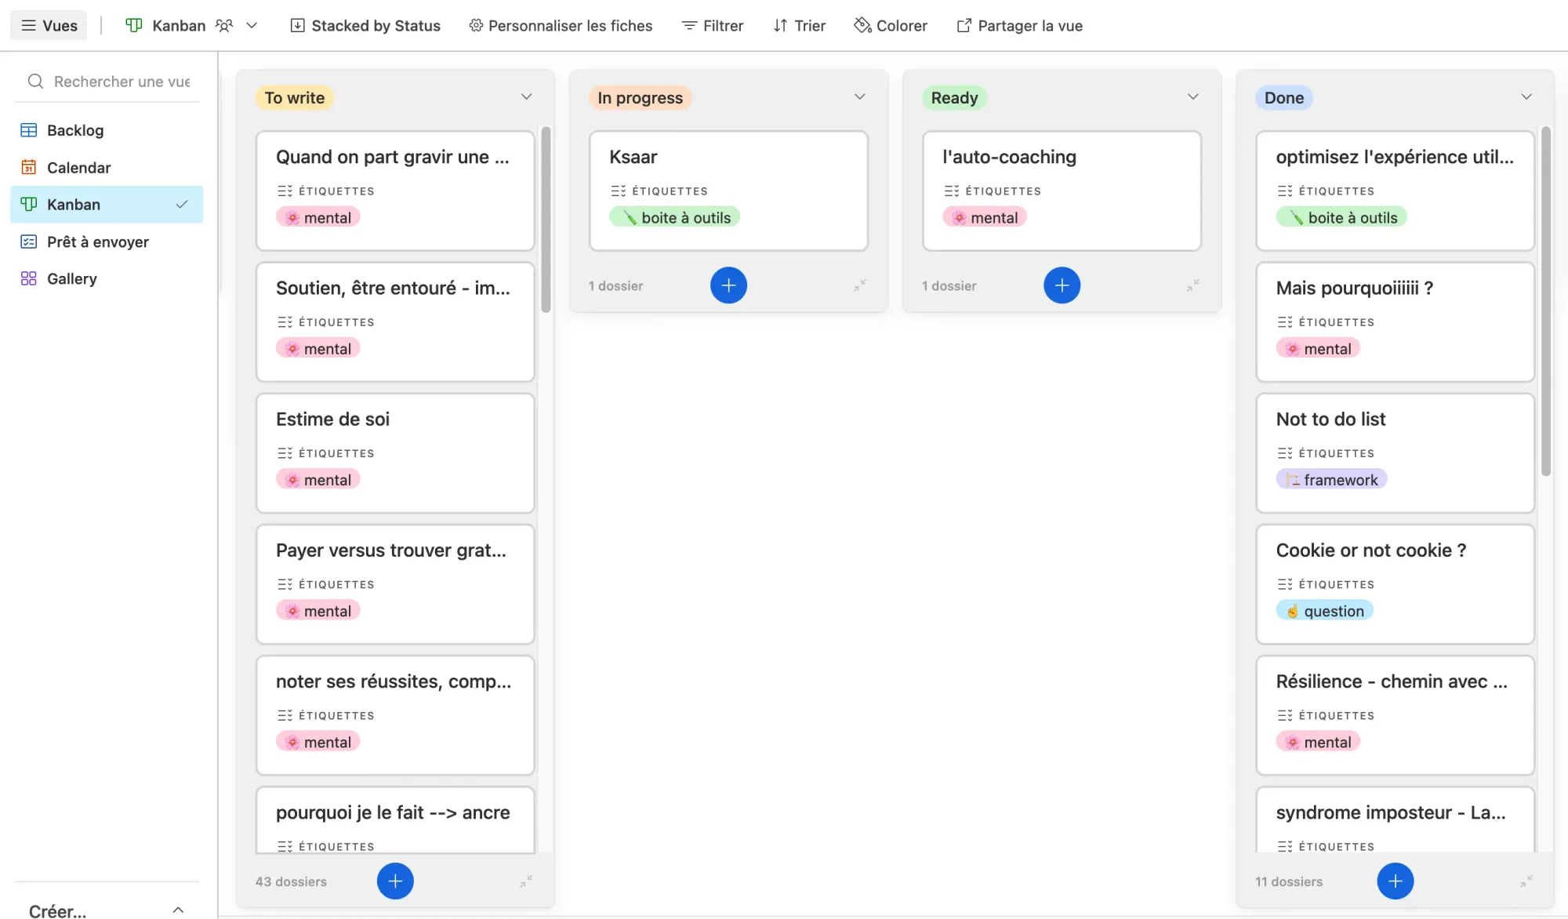The height and width of the screenshot is (919, 1568).
Task: Open the Gallery view
Action: click(x=71, y=279)
